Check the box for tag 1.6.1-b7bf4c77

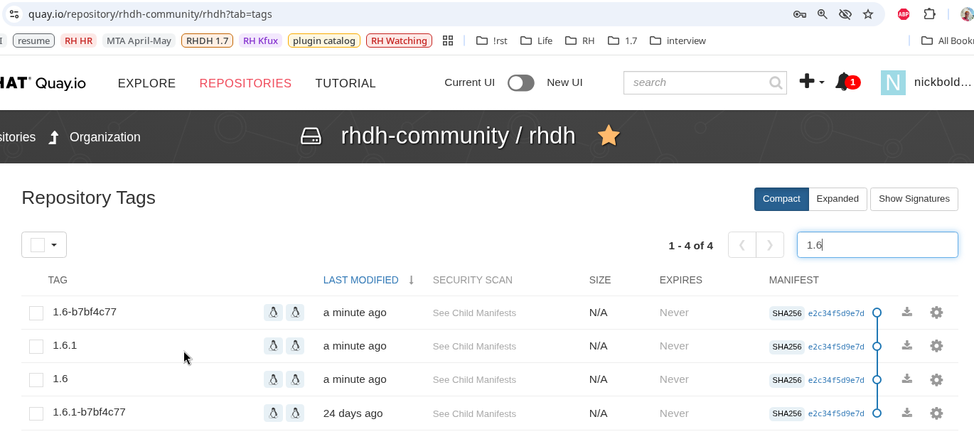[x=36, y=413]
